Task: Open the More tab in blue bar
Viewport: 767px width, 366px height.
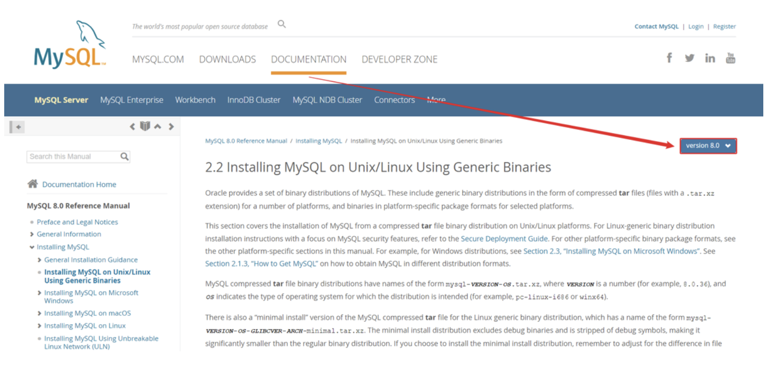Action: pyautogui.click(x=436, y=100)
